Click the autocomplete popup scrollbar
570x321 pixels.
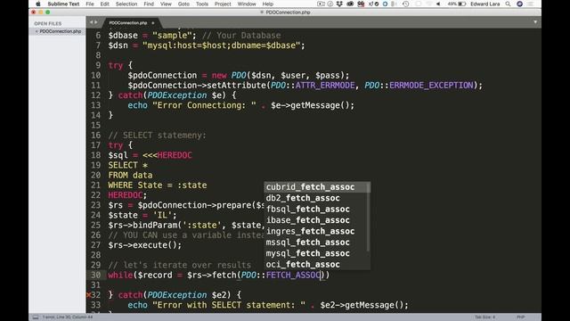(368, 217)
